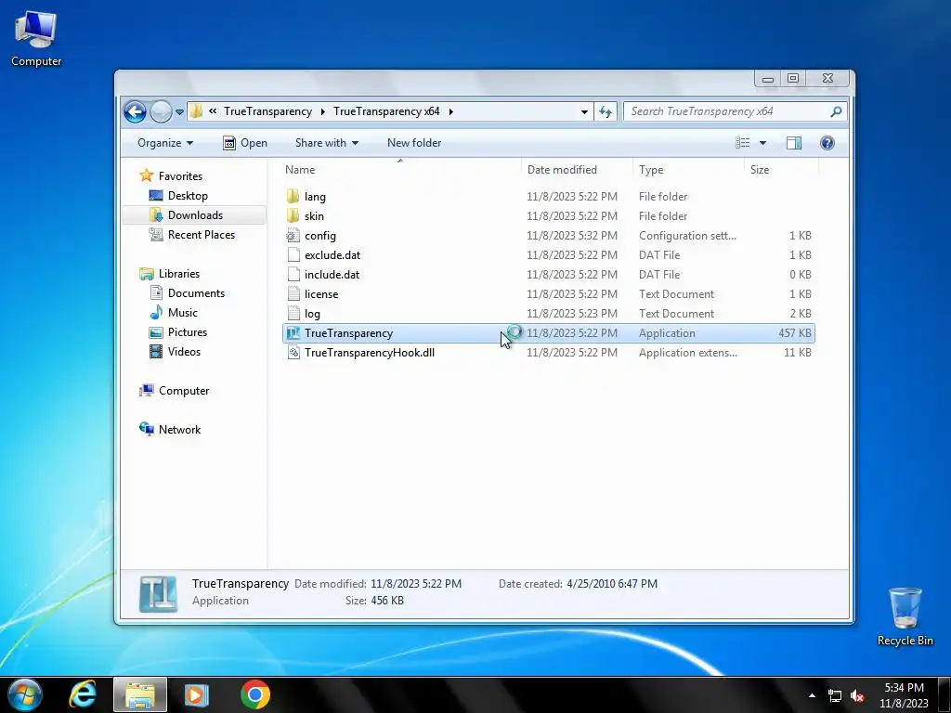Open the Pictures library

188,332
